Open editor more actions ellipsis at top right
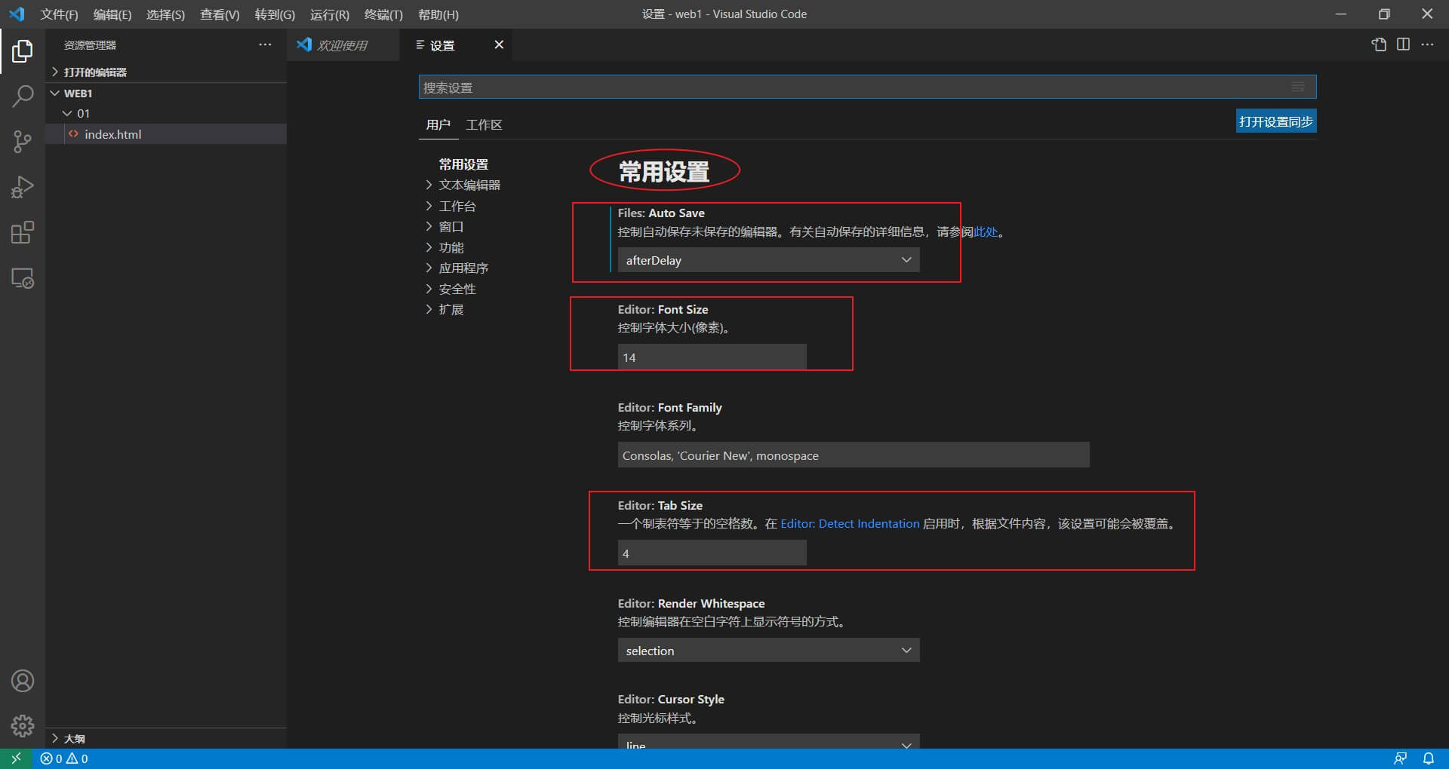Viewport: 1449px width, 769px height. (x=1427, y=44)
